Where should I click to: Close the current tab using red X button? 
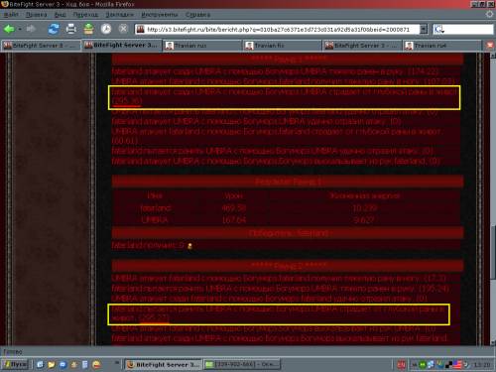(x=490, y=46)
